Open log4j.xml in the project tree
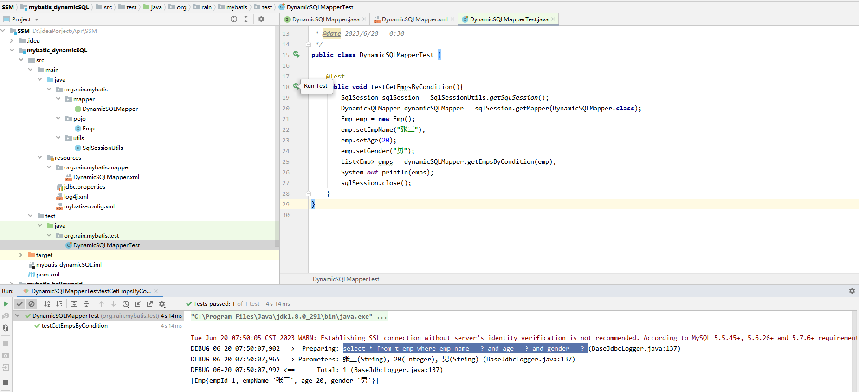 76,196
